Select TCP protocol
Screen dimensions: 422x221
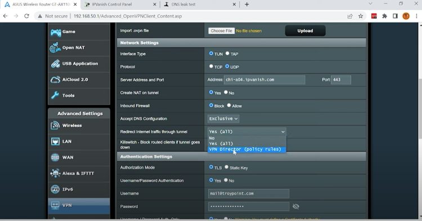211,66
